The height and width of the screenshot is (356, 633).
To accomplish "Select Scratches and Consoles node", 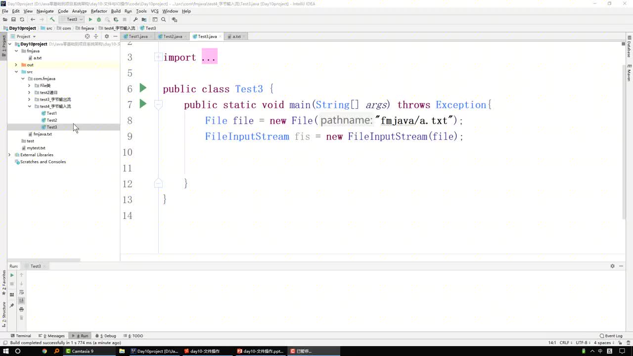I will pyautogui.click(x=43, y=162).
